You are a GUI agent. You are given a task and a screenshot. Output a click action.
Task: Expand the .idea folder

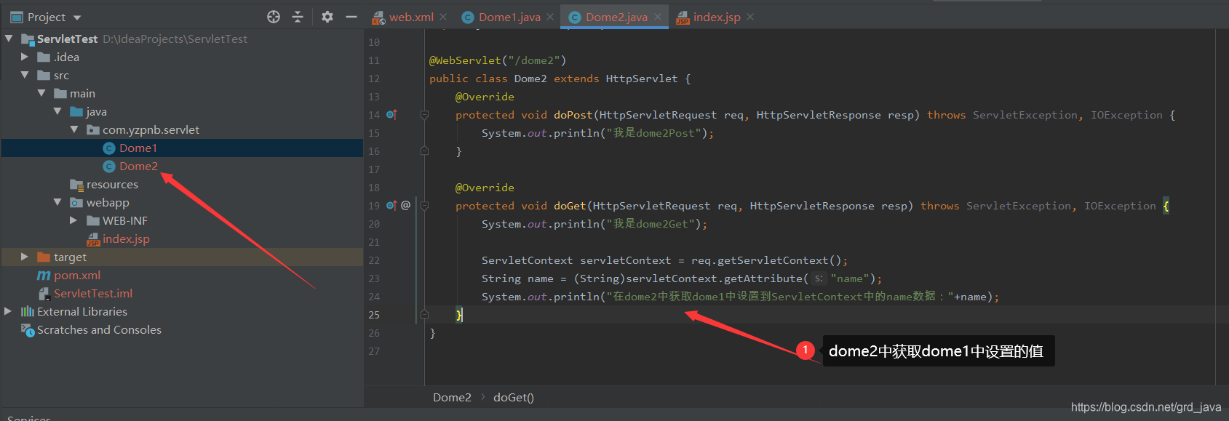point(25,57)
